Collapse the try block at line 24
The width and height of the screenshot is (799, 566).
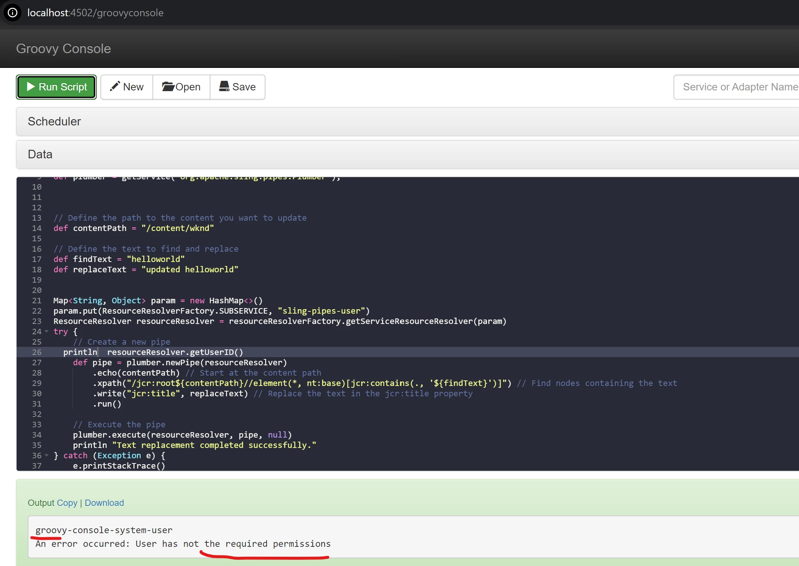point(47,331)
